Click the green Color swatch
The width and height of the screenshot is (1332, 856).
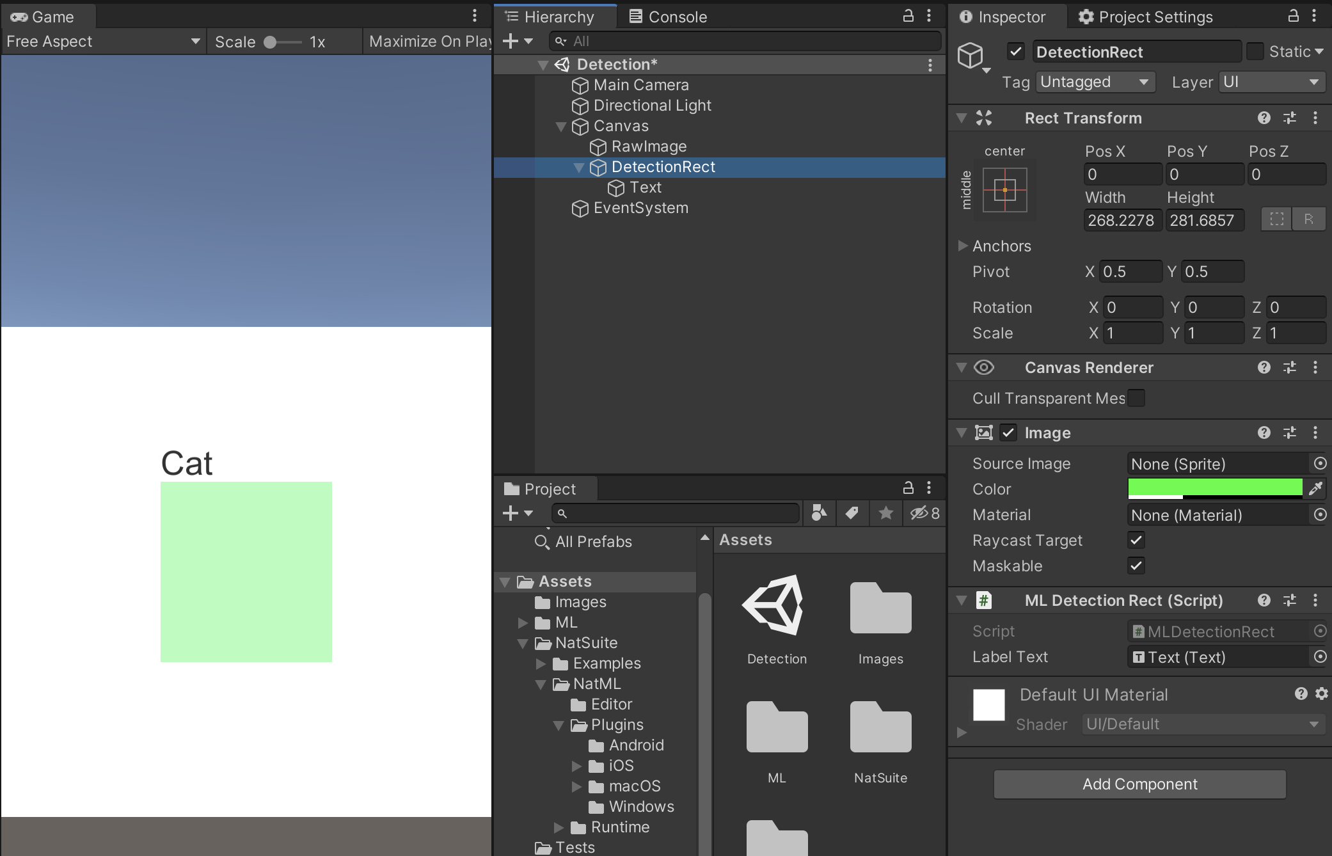[x=1214, y=487]
